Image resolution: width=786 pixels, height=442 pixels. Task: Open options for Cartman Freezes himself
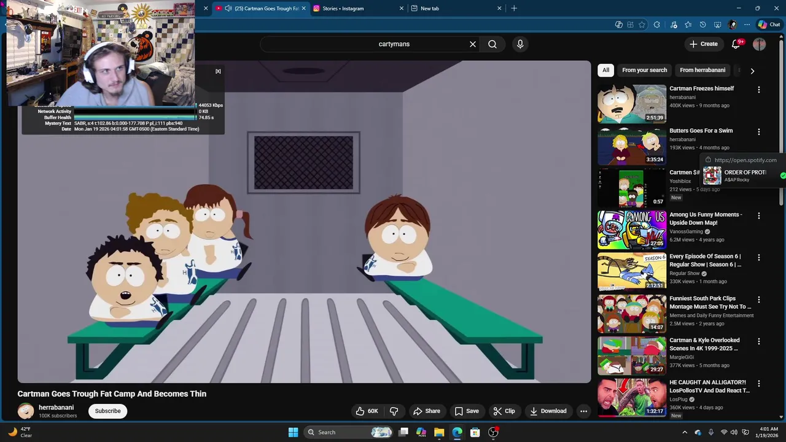click(759, 90)
